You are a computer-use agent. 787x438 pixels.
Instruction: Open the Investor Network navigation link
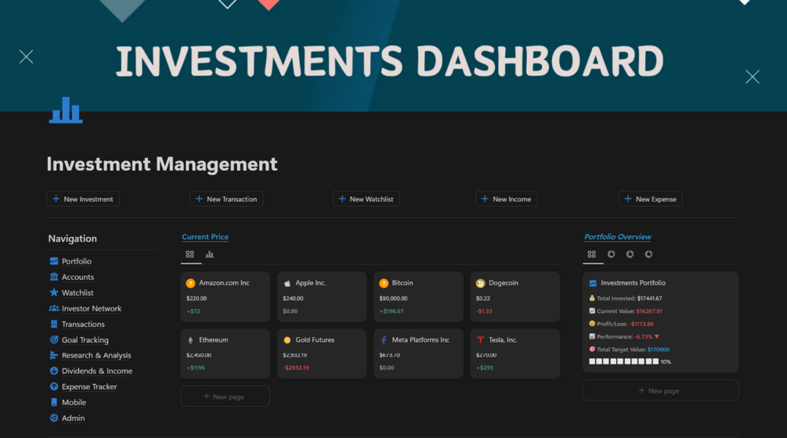click(92, 308)
